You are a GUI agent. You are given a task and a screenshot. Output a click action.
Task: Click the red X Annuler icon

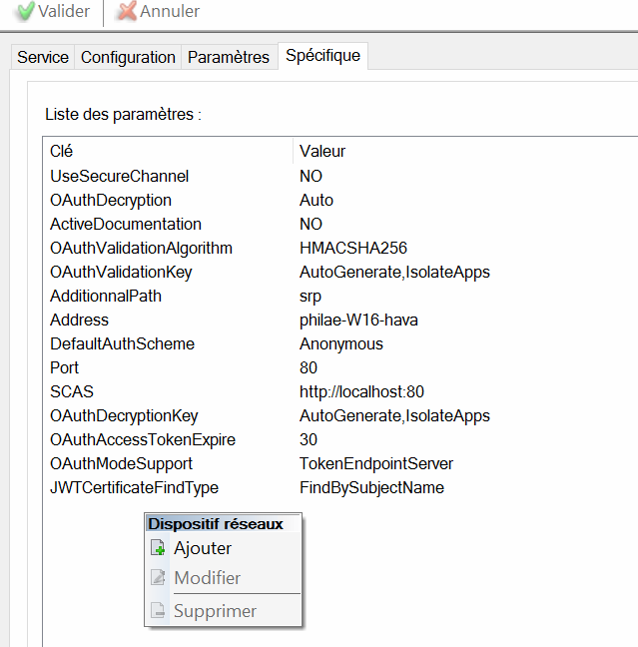[x=127, y=12]
